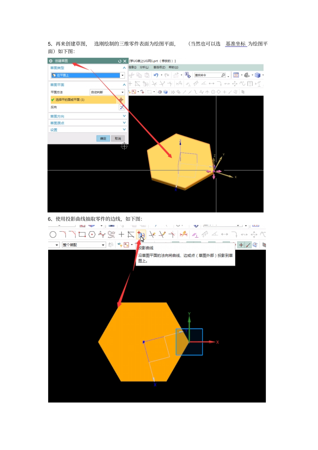This screenshot has height=450, width=318.
Task: Click the Cut scissors icon
Action: point(132,75)
